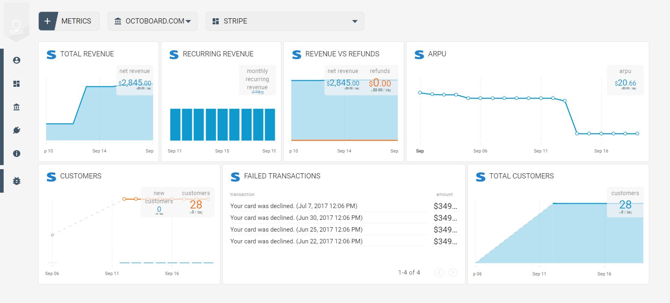Click the 28 customers value in Total Customers widget
The height and width of the screenshot is (303, 670).
tap(625, 204)
